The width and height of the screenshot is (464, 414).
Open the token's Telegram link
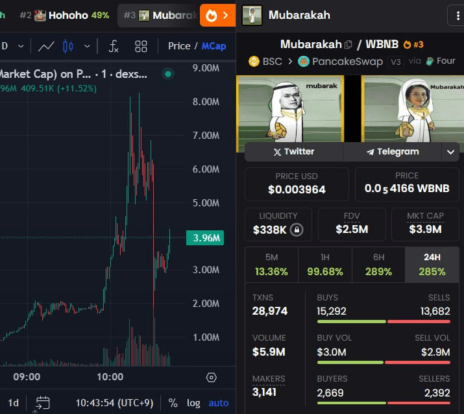(x=393, y=152)
